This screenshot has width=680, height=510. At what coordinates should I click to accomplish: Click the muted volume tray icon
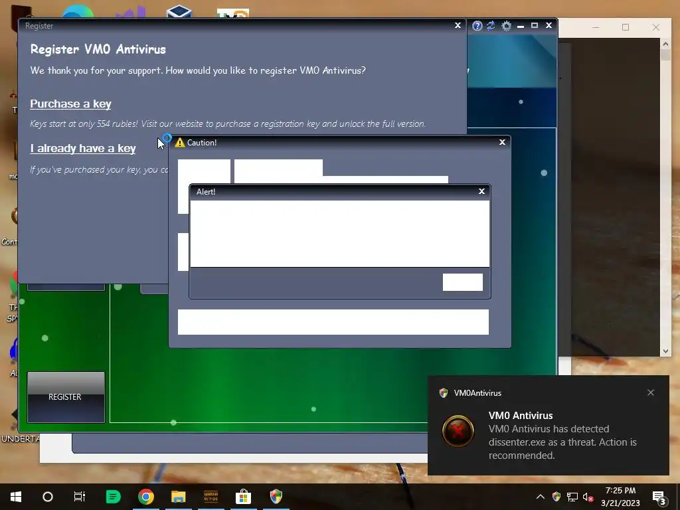click(588, 497)
